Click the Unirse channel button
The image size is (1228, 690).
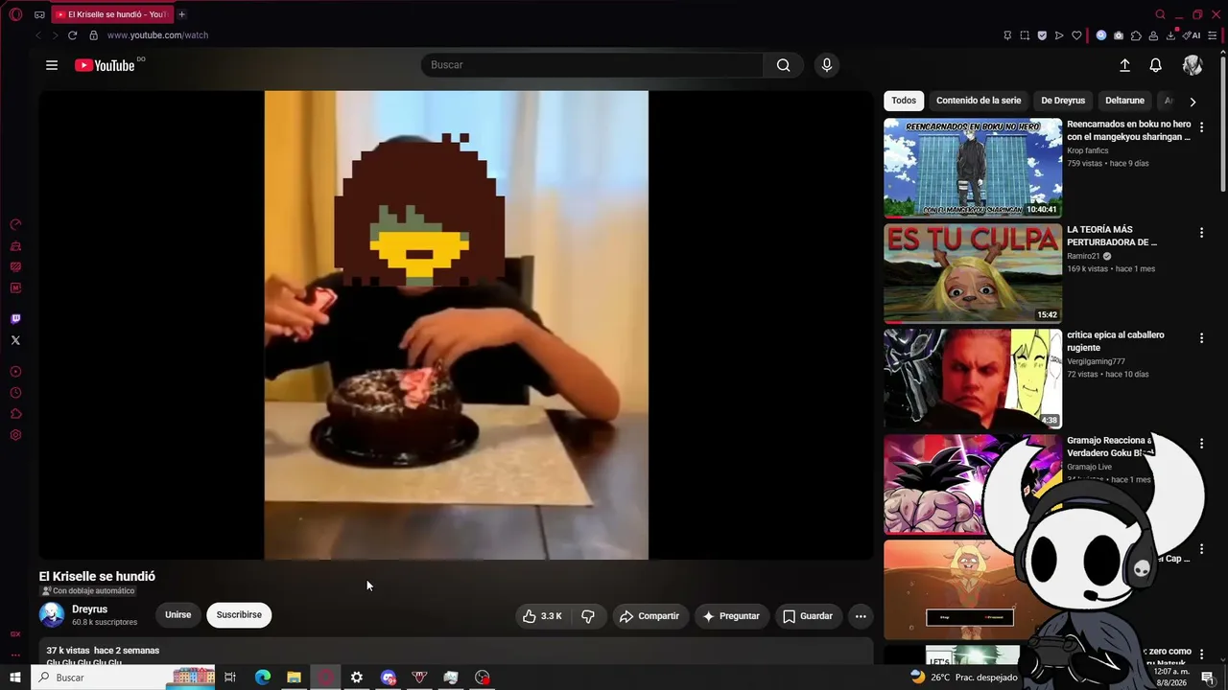pyautogui.click(x=178, y=615)
